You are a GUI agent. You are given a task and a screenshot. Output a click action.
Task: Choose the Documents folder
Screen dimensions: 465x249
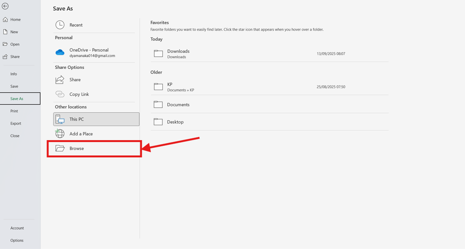[x=178, y=105]
